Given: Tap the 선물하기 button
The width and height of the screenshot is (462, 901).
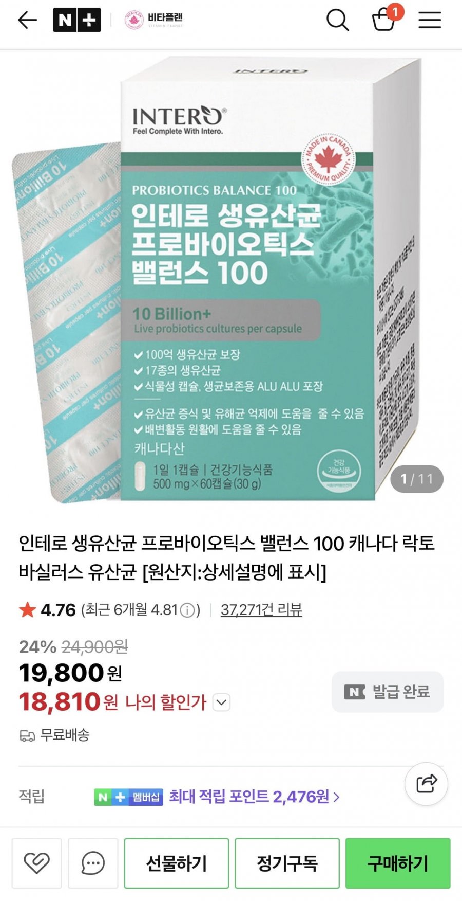Looking at the screenshot, I should pos(177,863).
